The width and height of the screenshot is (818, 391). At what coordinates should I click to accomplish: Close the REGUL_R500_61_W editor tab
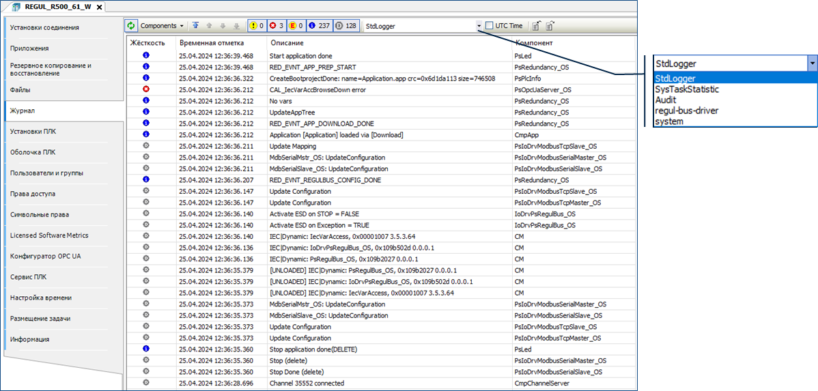(98, 7)
